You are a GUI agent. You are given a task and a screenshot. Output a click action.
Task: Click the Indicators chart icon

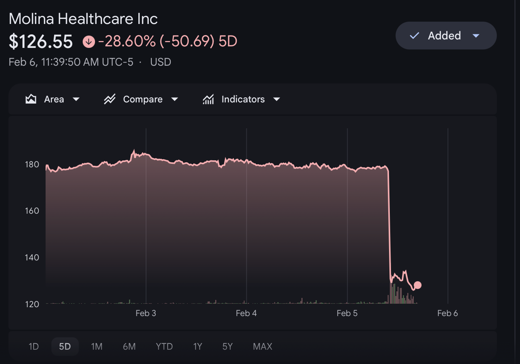pyautogui.click(x=208, y=99)
